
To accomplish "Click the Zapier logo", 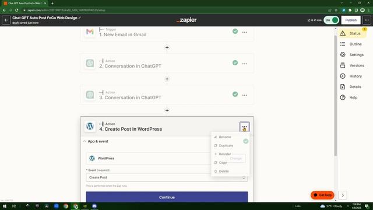I will (x=186, y=20).
